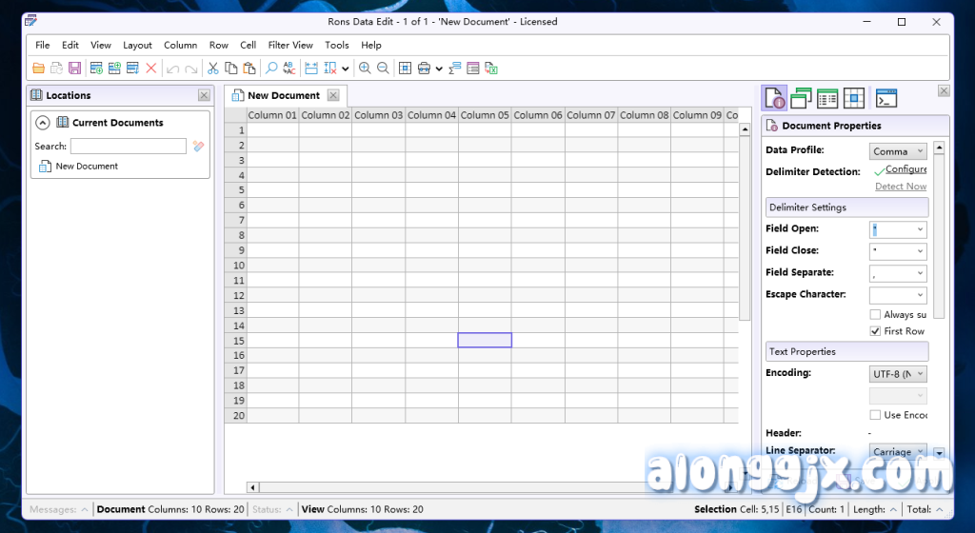
Task: Click the Cut scissors icon
Action: pos(213,69)
